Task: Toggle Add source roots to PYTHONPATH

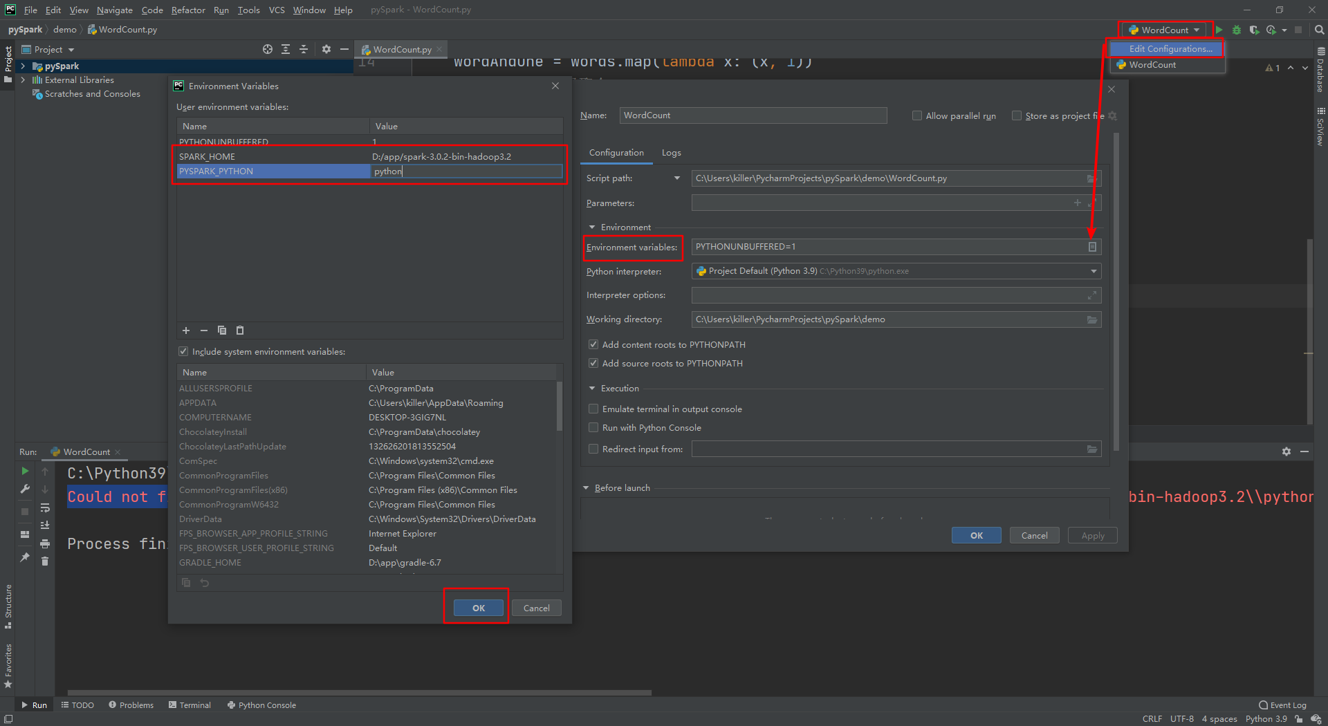Action: click(x=593, y=363)
